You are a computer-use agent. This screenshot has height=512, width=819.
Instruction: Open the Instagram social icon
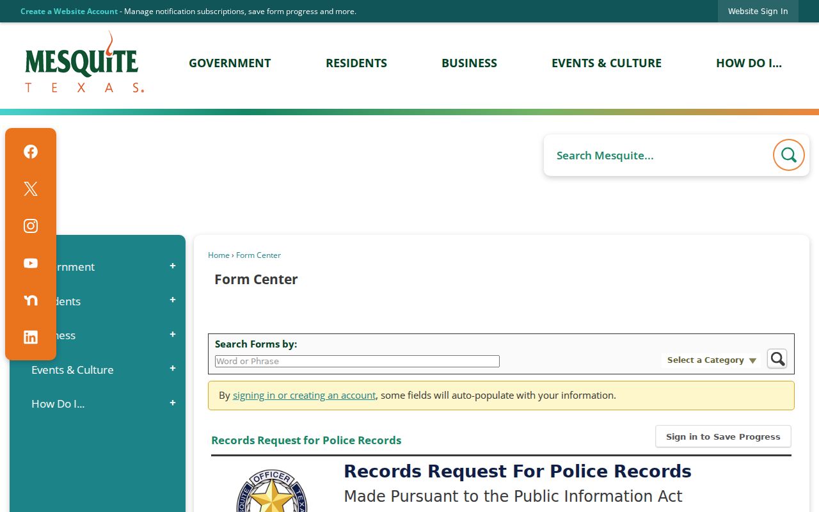(x=31, y=226)
